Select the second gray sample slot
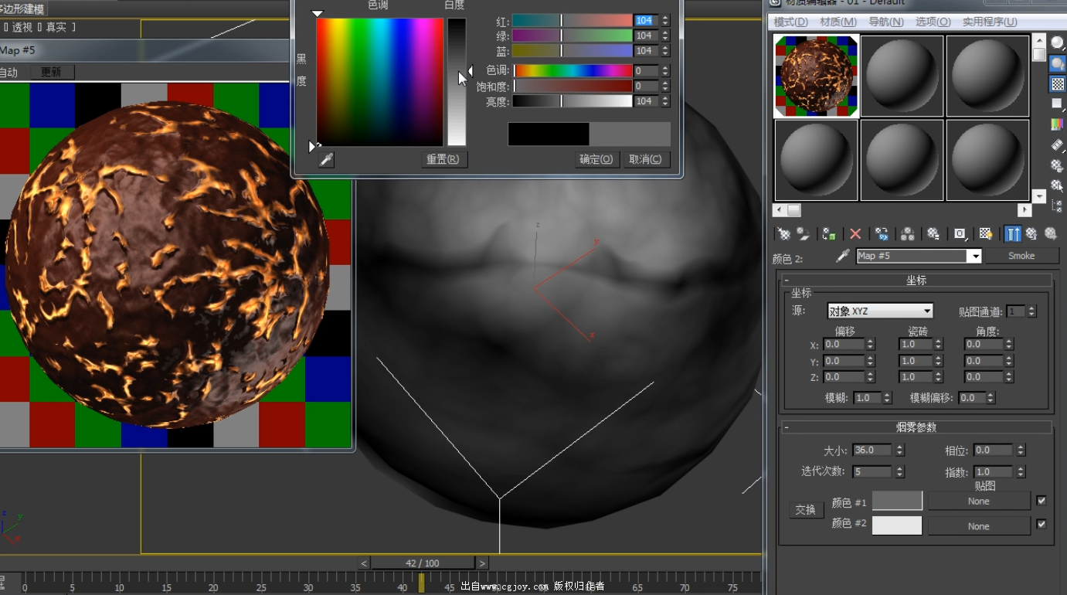Screen dimensions: 1067x595 (902, 76)
